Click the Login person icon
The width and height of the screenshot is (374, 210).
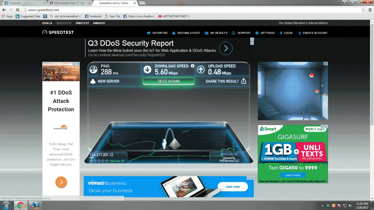point(281,33)
